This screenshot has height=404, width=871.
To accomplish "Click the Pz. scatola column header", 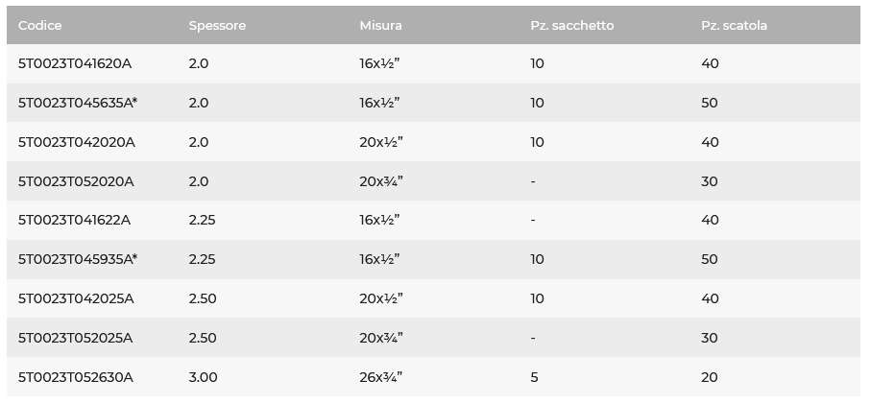I will click(x=734, y=25).
